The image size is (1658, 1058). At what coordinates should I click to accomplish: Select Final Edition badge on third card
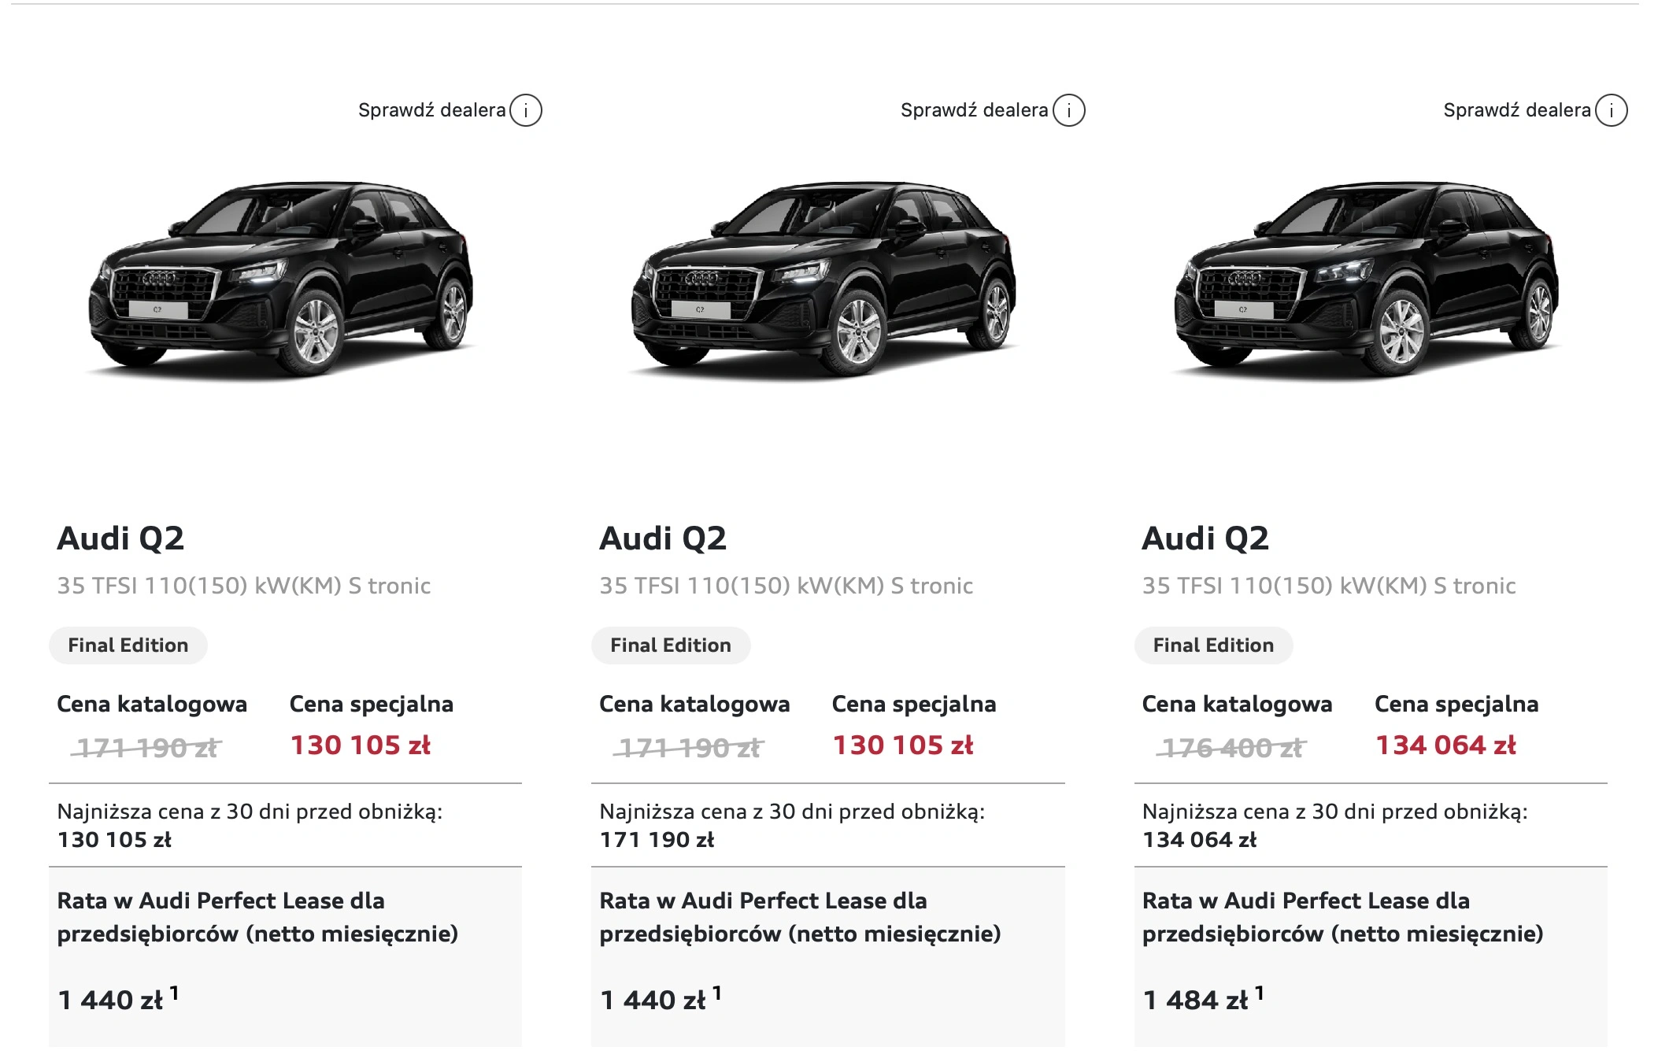[1213, 646]
